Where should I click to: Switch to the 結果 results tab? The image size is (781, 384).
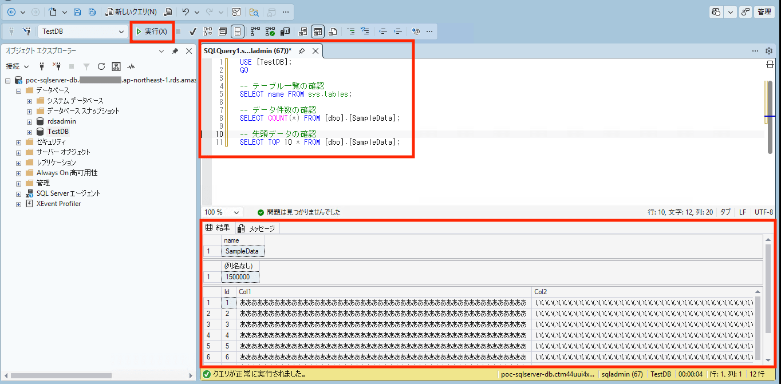(218, 228)
